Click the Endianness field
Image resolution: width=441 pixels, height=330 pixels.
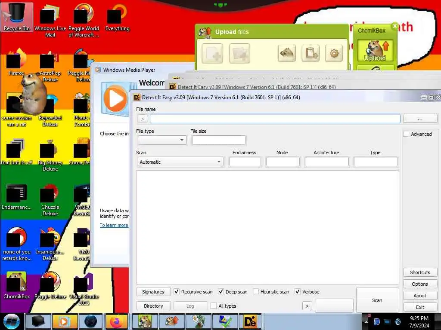(245, 162)
